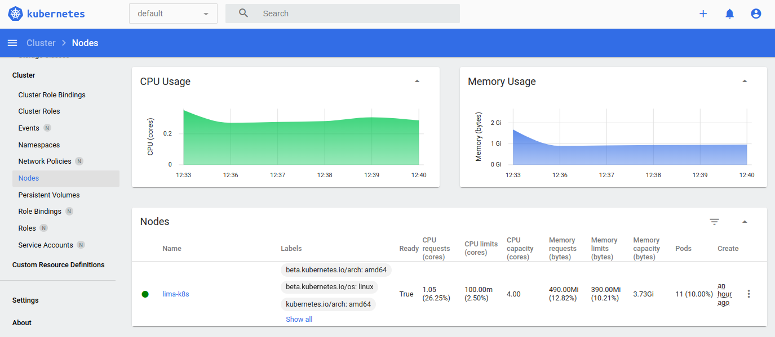Click the search magnifier icon

[x=242, y=13]
